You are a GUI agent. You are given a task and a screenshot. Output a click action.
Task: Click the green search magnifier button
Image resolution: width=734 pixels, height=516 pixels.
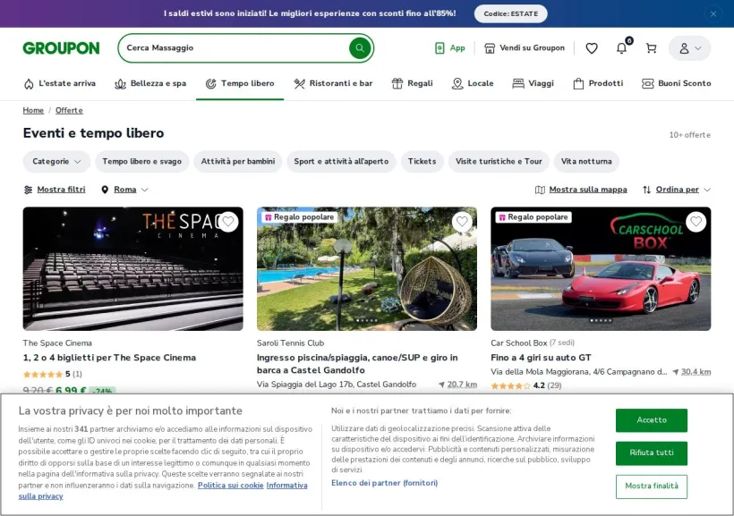(360, 47)
